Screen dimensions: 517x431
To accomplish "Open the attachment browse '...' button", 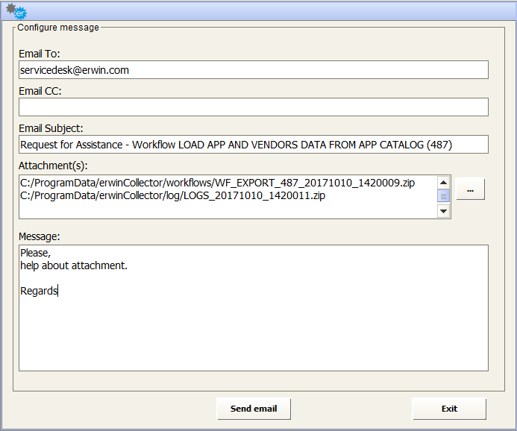I will pyautogui.click(x=470, y=189).
